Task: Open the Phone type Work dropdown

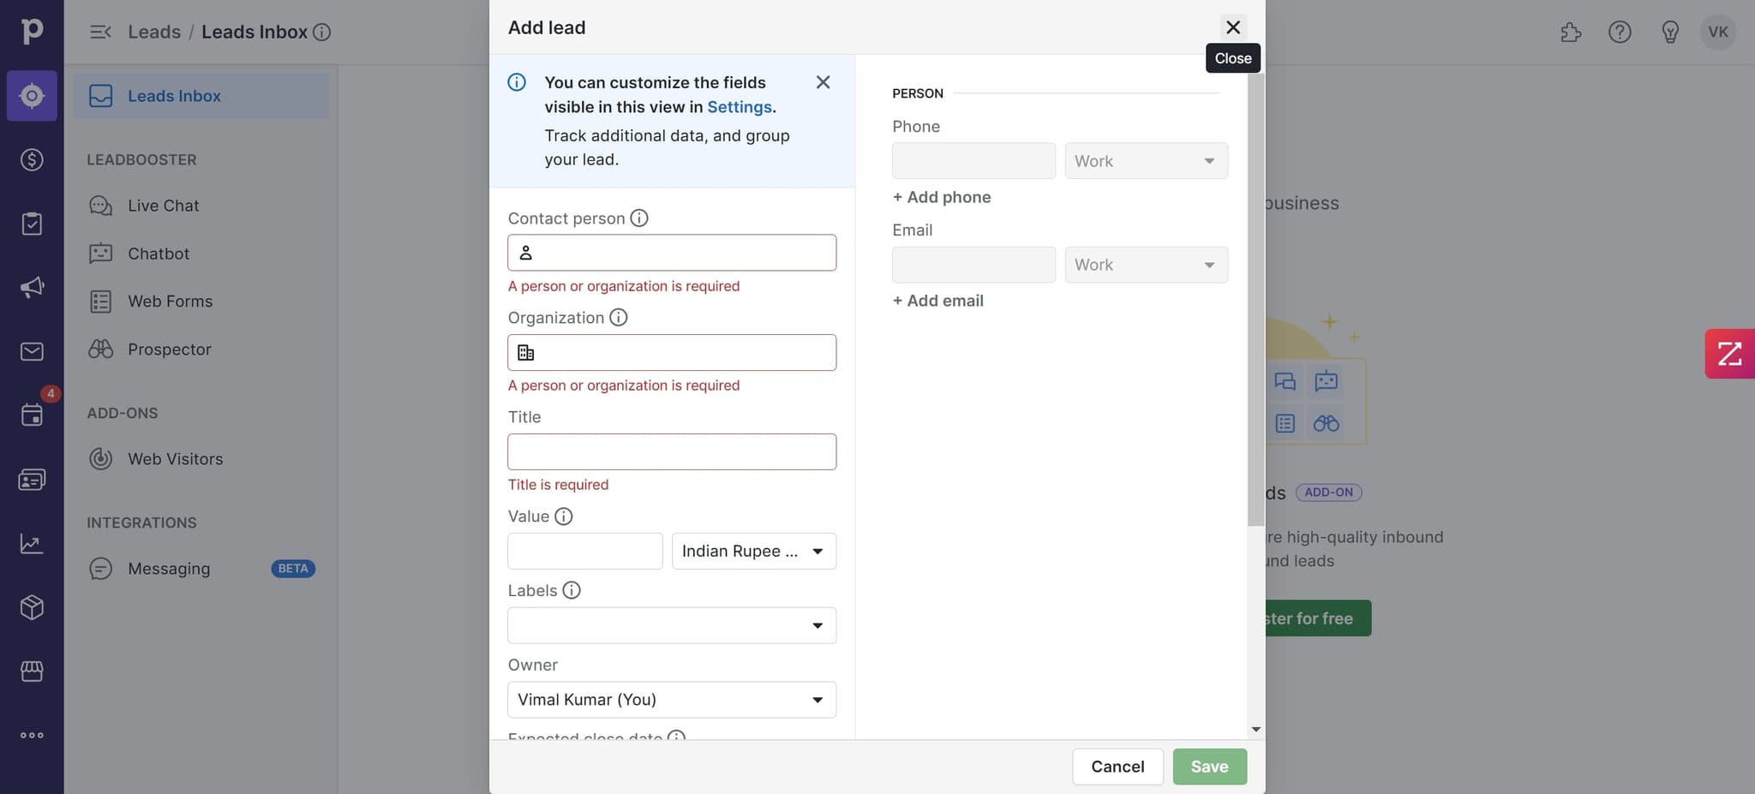Action: pyautogui.click(x=1146, y=161)
